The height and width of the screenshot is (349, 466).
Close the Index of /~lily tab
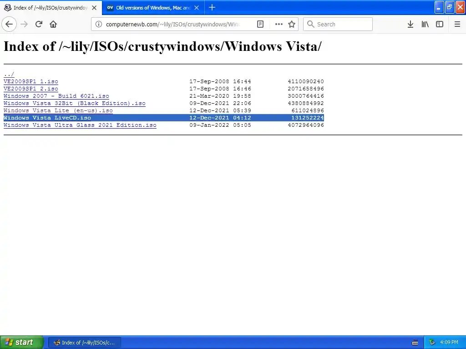[94, 8]
